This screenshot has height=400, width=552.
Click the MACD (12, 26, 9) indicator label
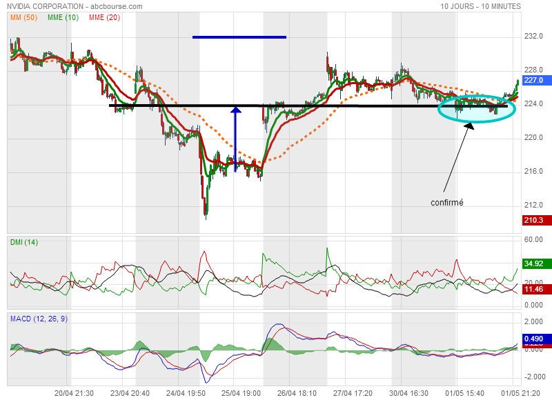pyautogui.click(x=39, y=319)
